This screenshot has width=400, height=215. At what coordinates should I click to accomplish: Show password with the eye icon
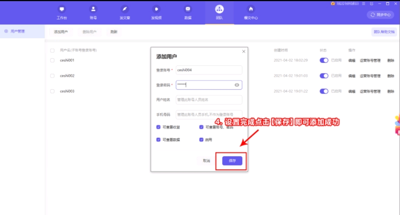tap(237, 85)
